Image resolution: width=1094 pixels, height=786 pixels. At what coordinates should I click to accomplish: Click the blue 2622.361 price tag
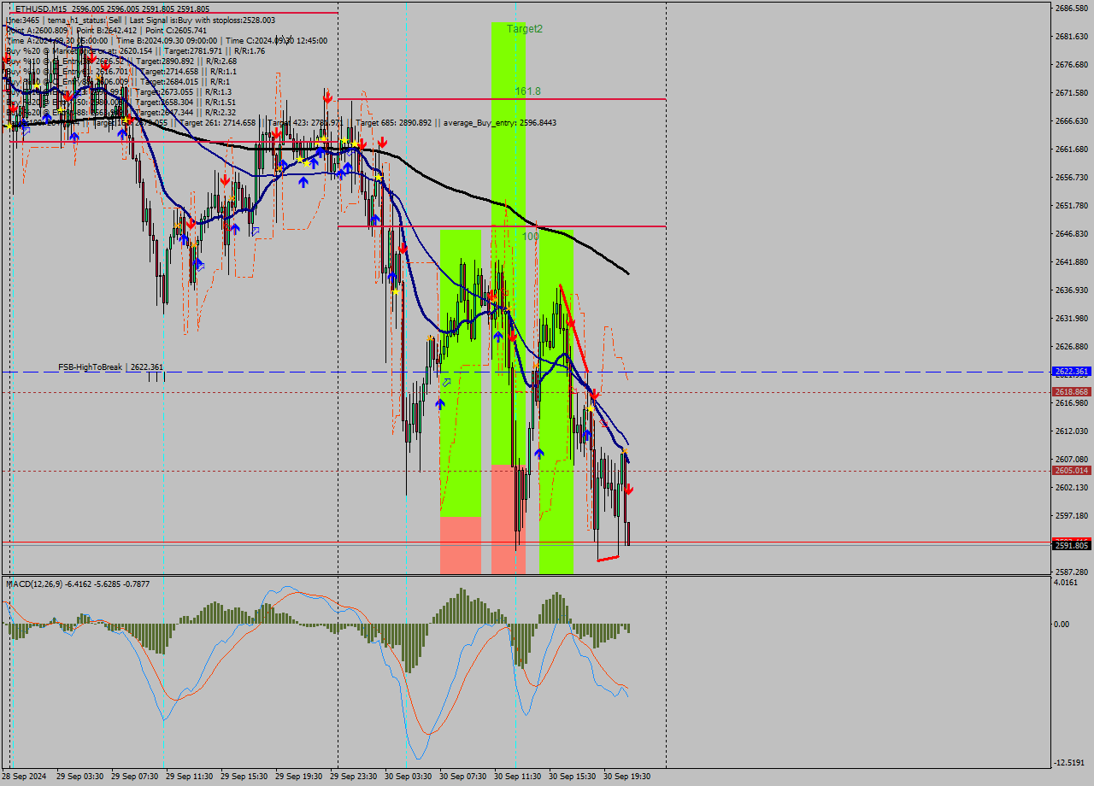[1072, 372]
